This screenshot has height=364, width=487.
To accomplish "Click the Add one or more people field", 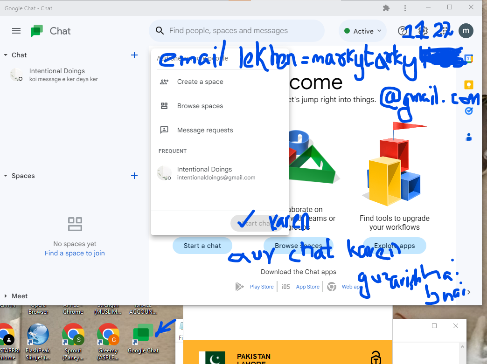I will [x=220, y=58].
